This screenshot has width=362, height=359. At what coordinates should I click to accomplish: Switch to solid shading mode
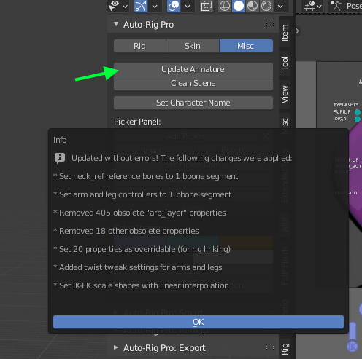(x=239, y=6)
